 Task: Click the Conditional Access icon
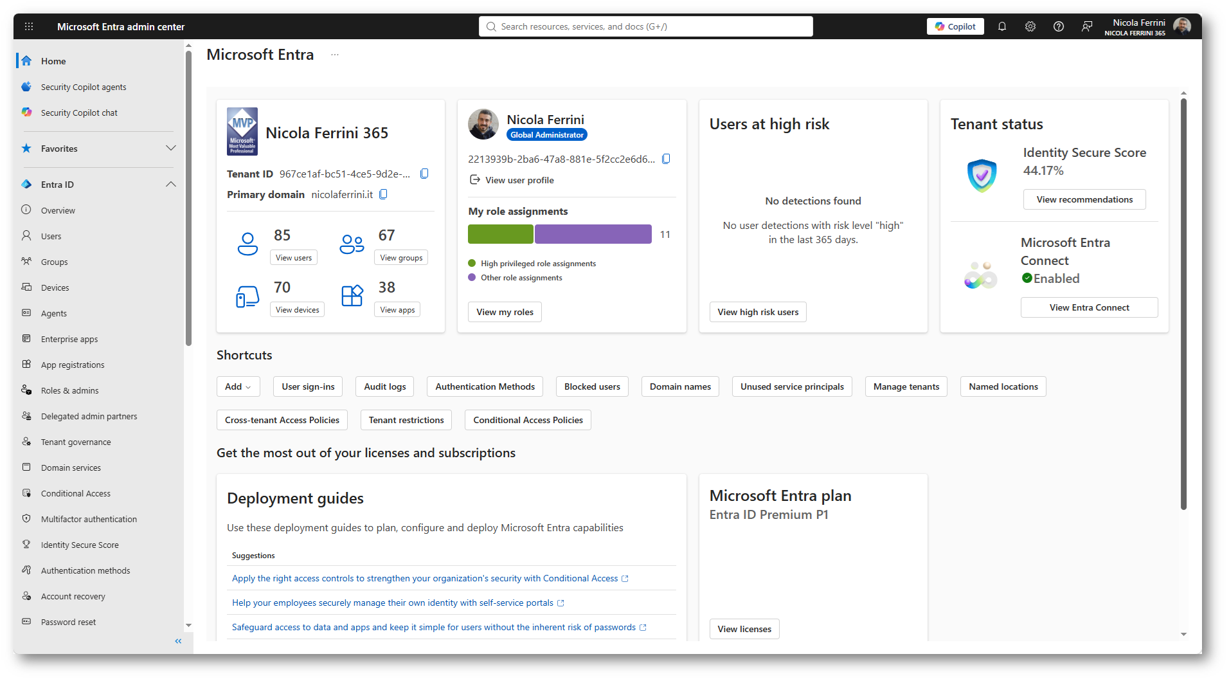tap(26, 493)
